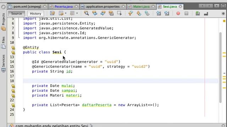Close the Peserta.java tab
This screenshot has width=227, height=127.
(x=76, y=6)
